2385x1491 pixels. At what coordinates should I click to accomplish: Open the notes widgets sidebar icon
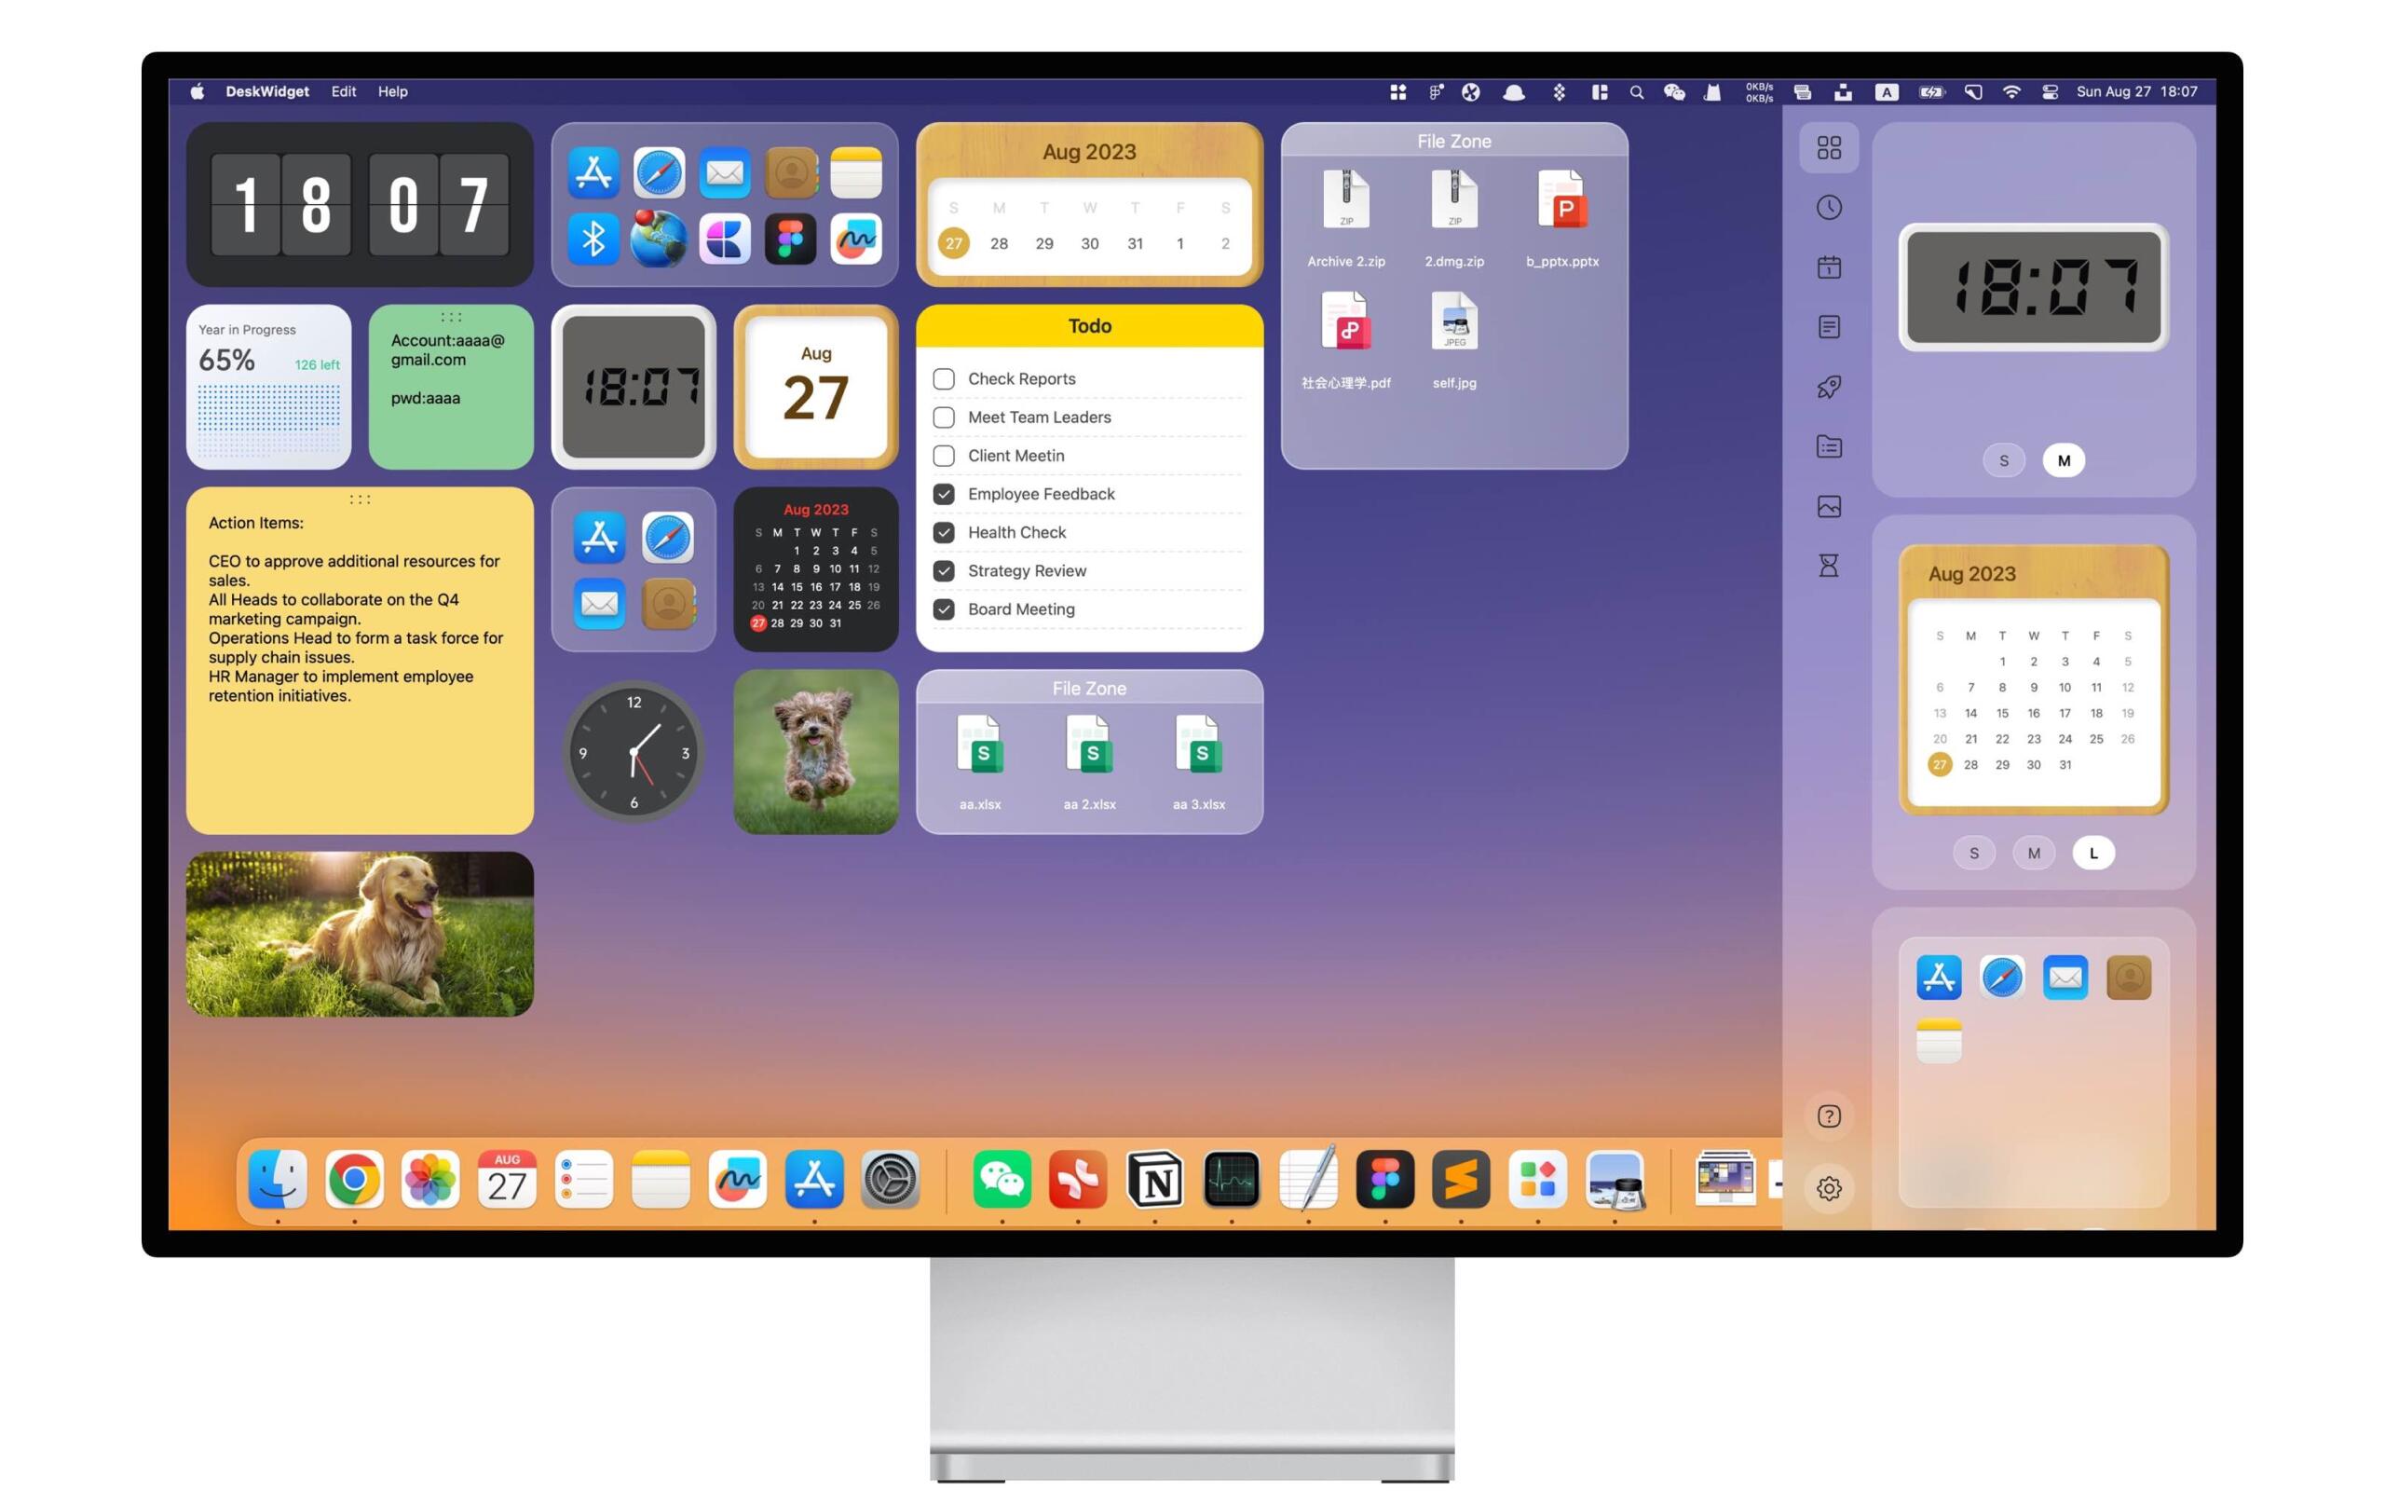tap(1828, 326)
